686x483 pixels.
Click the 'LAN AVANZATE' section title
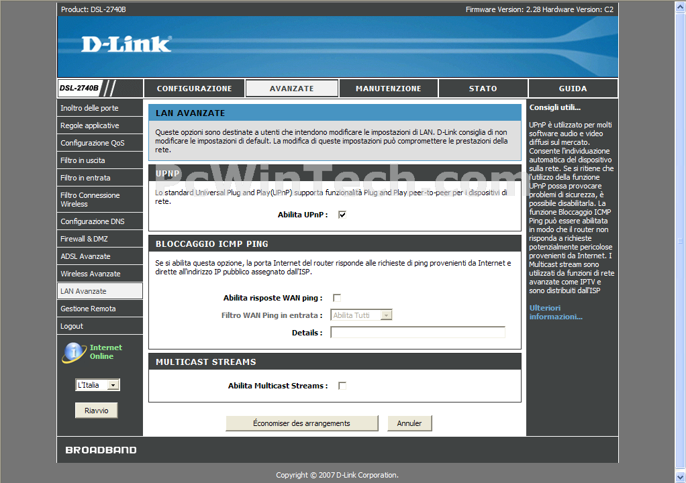[191, 113]
